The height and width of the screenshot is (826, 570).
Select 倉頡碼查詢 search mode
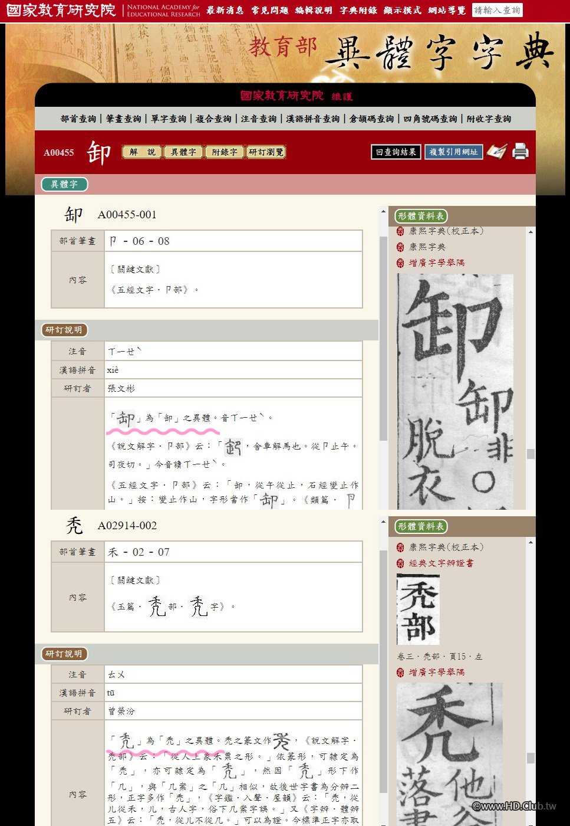click(371, 119)
